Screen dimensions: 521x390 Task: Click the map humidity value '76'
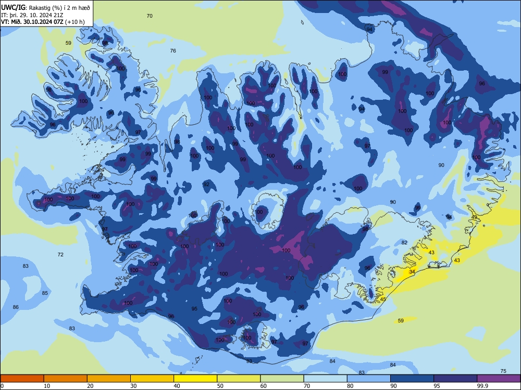click(x=173, y=51)
